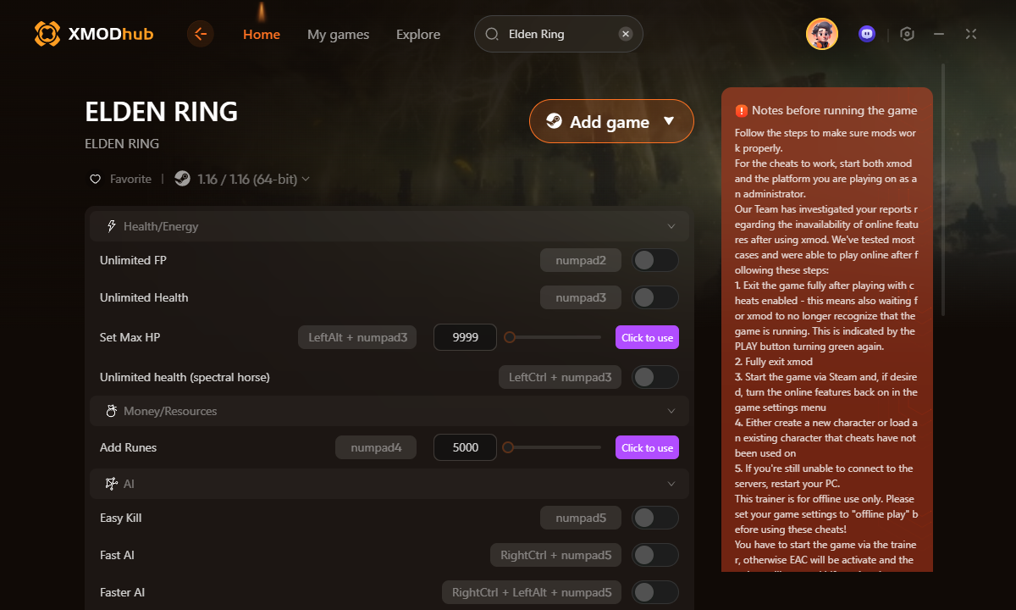Toggle Unlimited health (spectral horse) switch

pyautogui.click(x=655, y=377)
